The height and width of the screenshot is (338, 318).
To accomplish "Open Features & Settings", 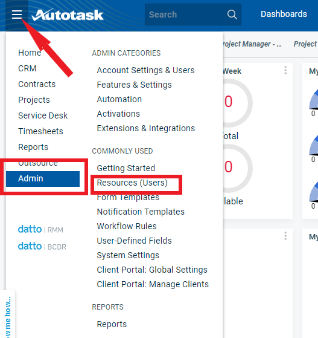I will [134, 85].
